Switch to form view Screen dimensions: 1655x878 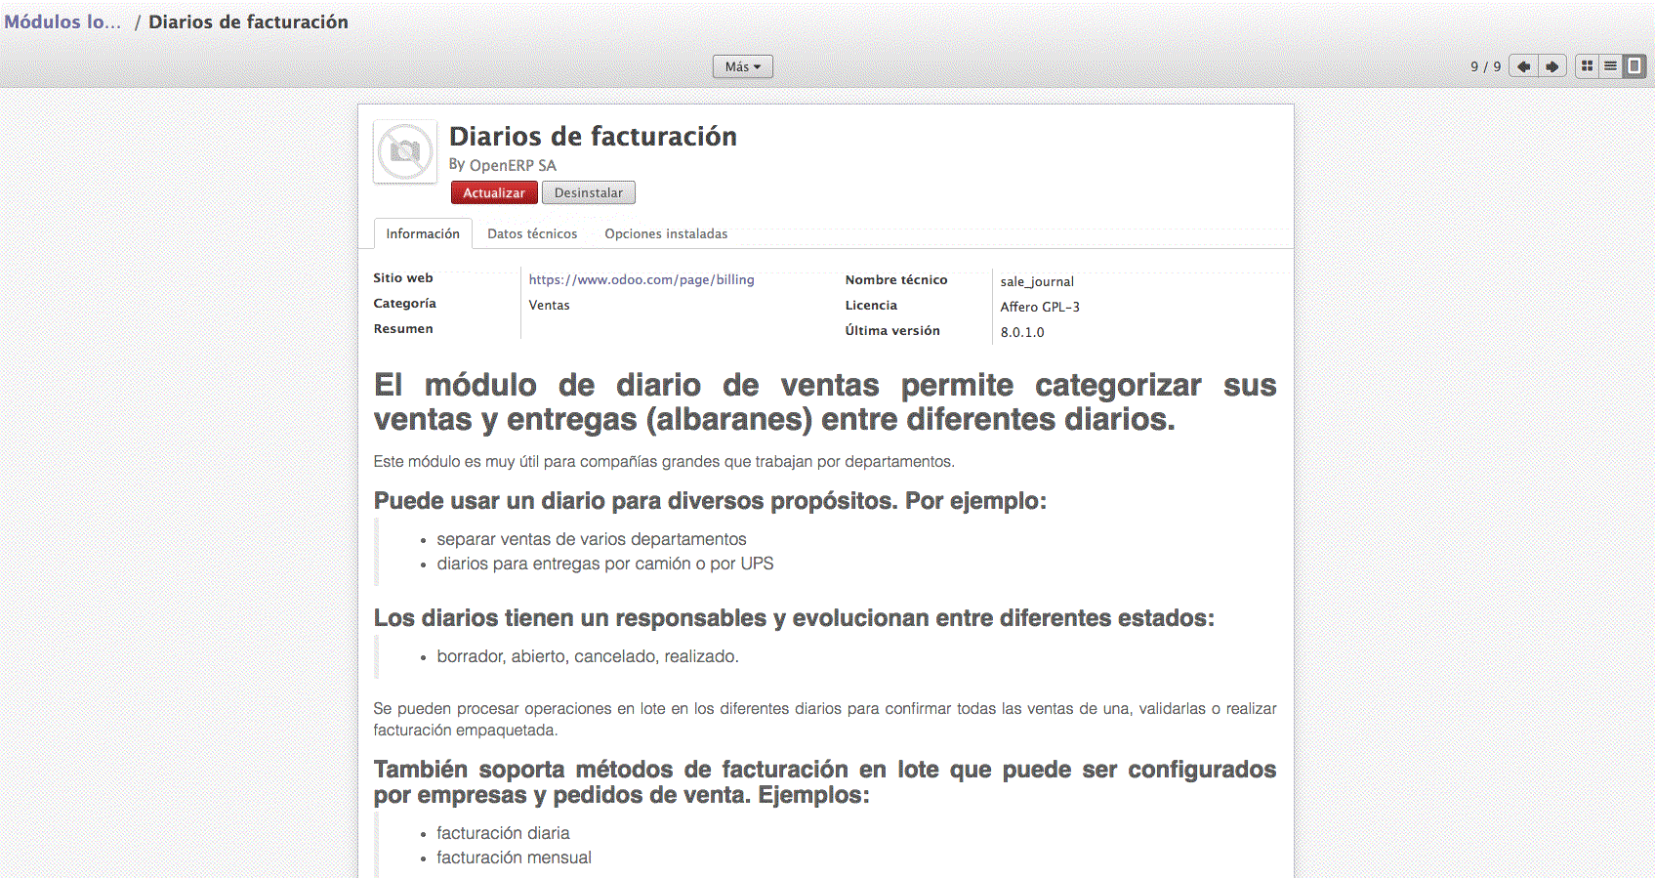tap(1634, 66)
